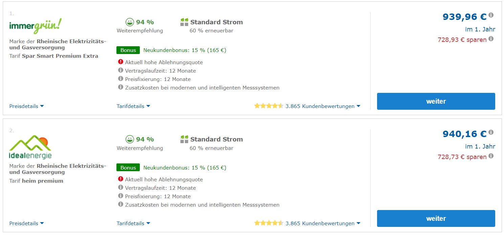Click Preisfixierung info icon in idealenergie offer
504x235 pixels.
(120, 196)
